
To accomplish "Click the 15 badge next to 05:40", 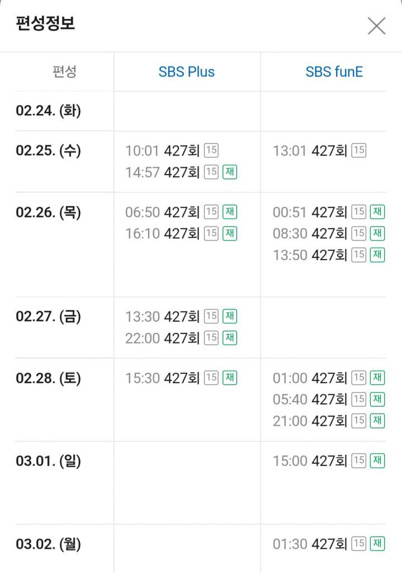I will click(358, 400).
